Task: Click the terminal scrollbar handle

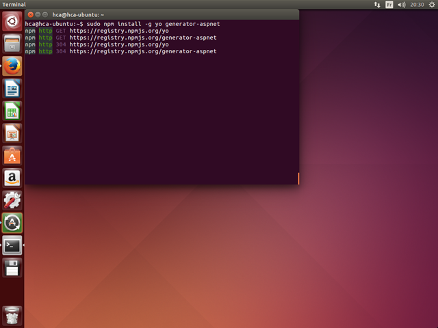Action: [x=298, y=178]
